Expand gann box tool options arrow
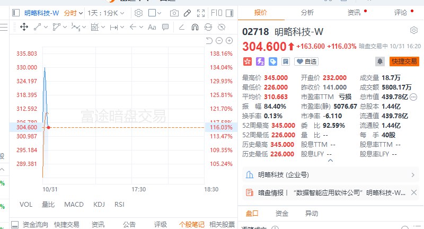 tap(103, 27)
